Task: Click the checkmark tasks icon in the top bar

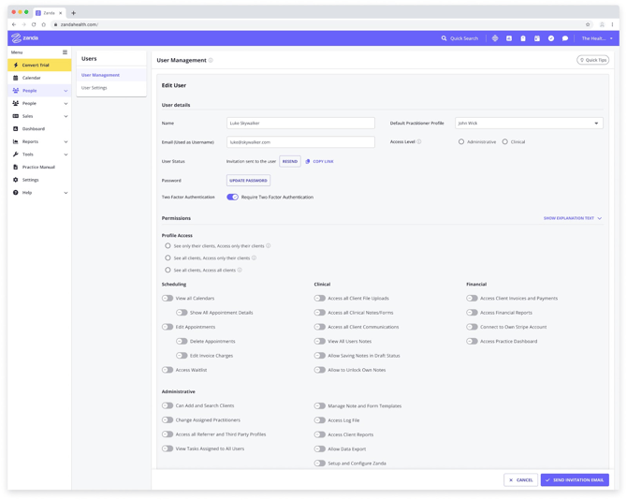Action: point(551,38)
